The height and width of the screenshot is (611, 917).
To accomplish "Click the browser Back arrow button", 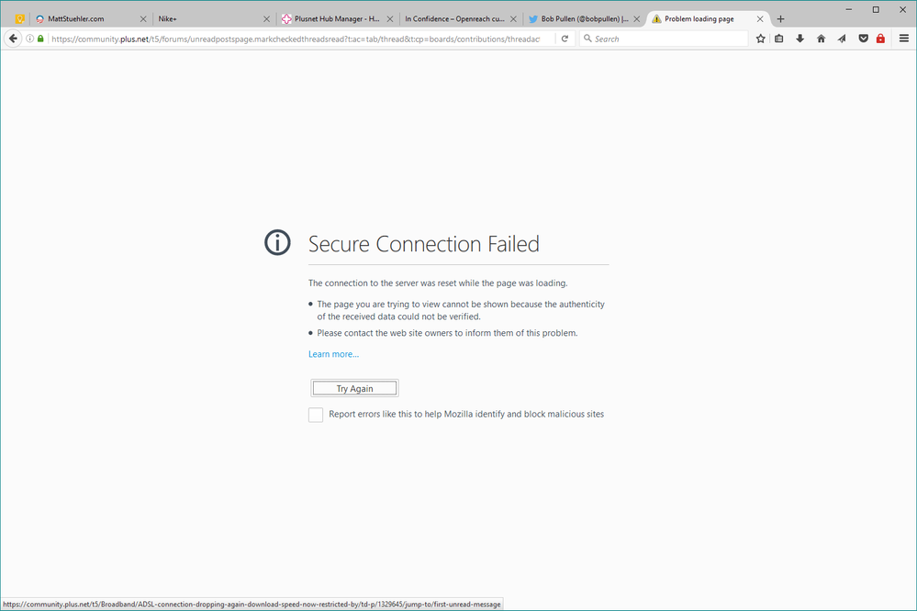I will [14, 39].
